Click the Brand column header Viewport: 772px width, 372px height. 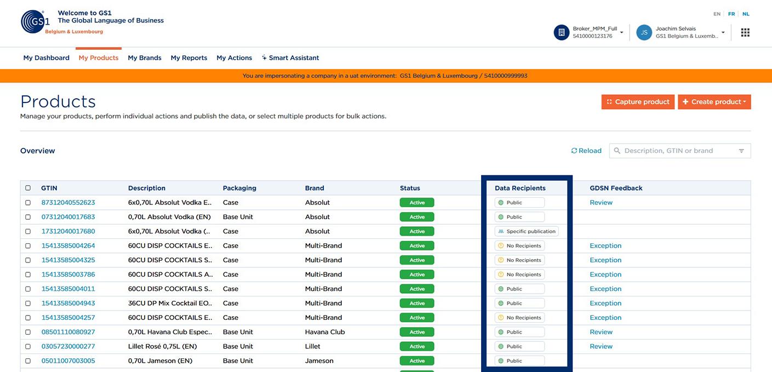[314, 188]
